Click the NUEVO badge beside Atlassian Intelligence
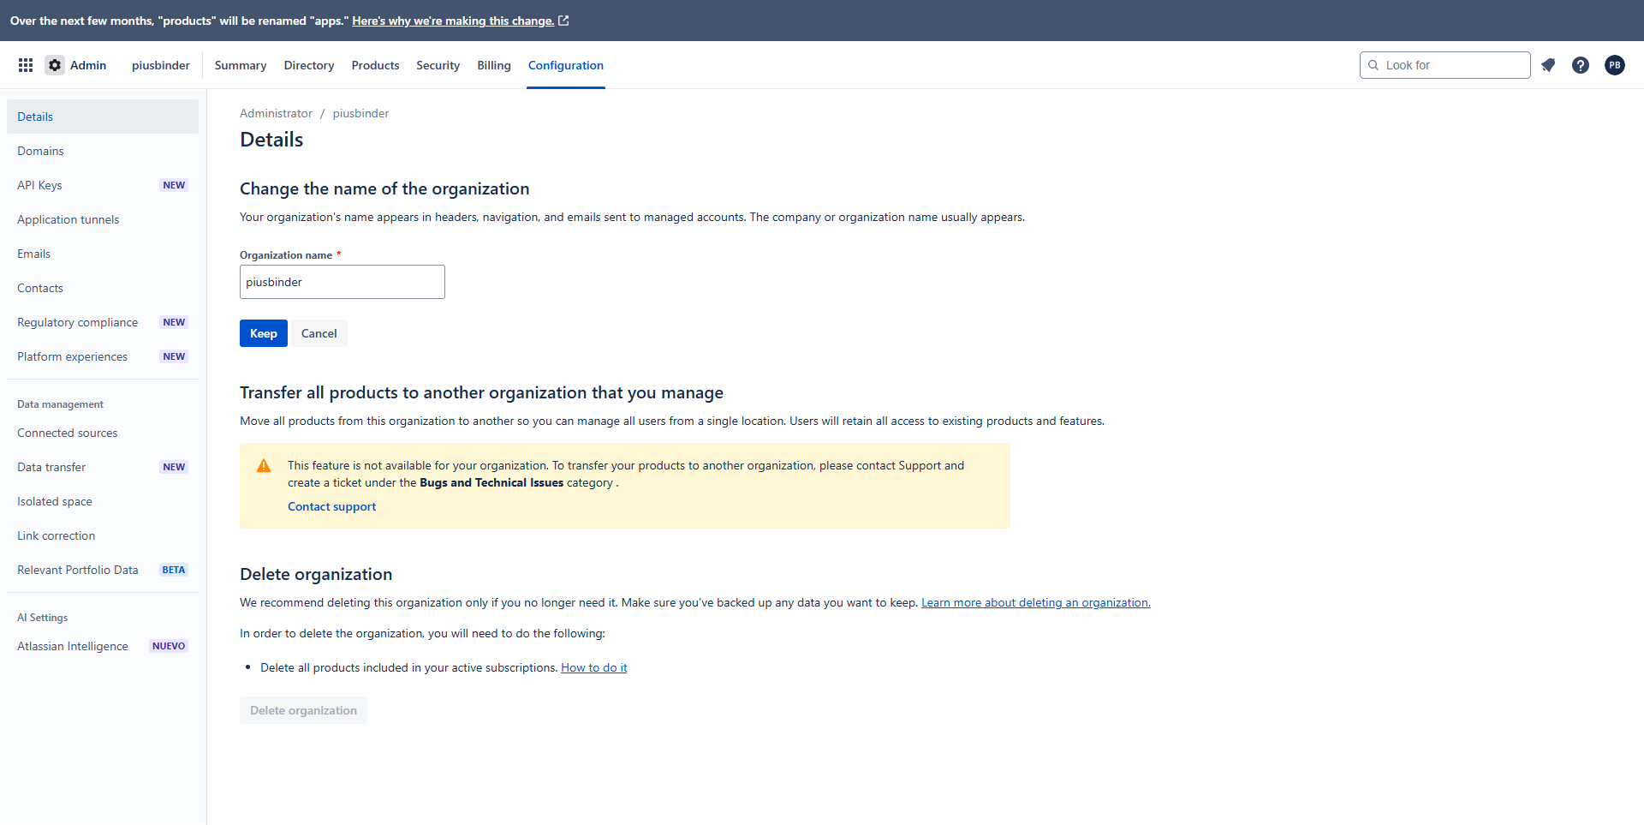Screen dimensions: 1644x825 pyautogui.click(x=169, y=646)
